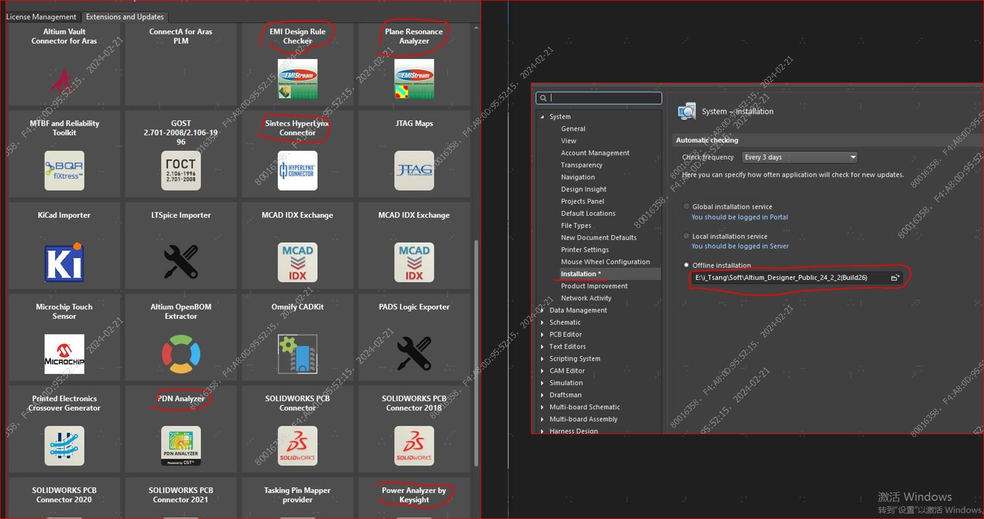Click the MCAD IDX icon above PADS Logic Exporter
The image size is (984, 519).
[x=414, y=262]
